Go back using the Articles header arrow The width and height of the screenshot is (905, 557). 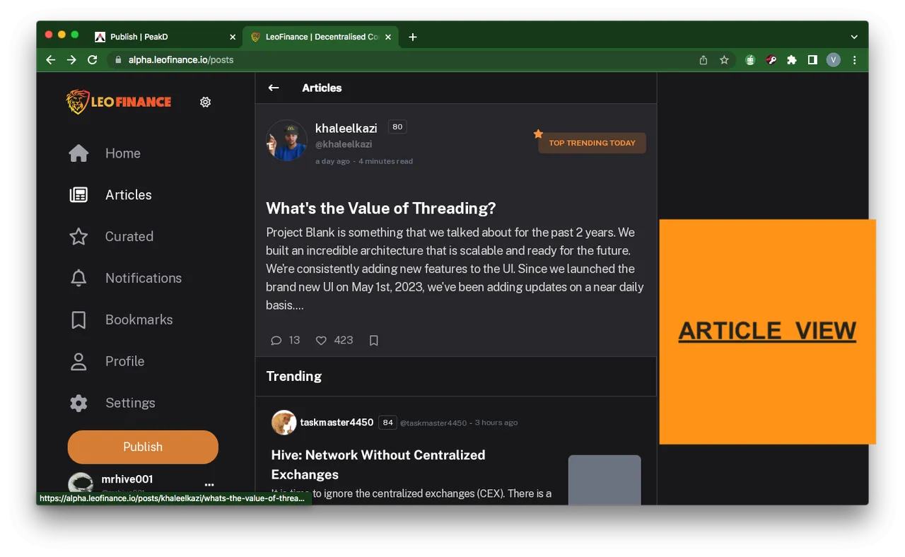pos(274,88)
